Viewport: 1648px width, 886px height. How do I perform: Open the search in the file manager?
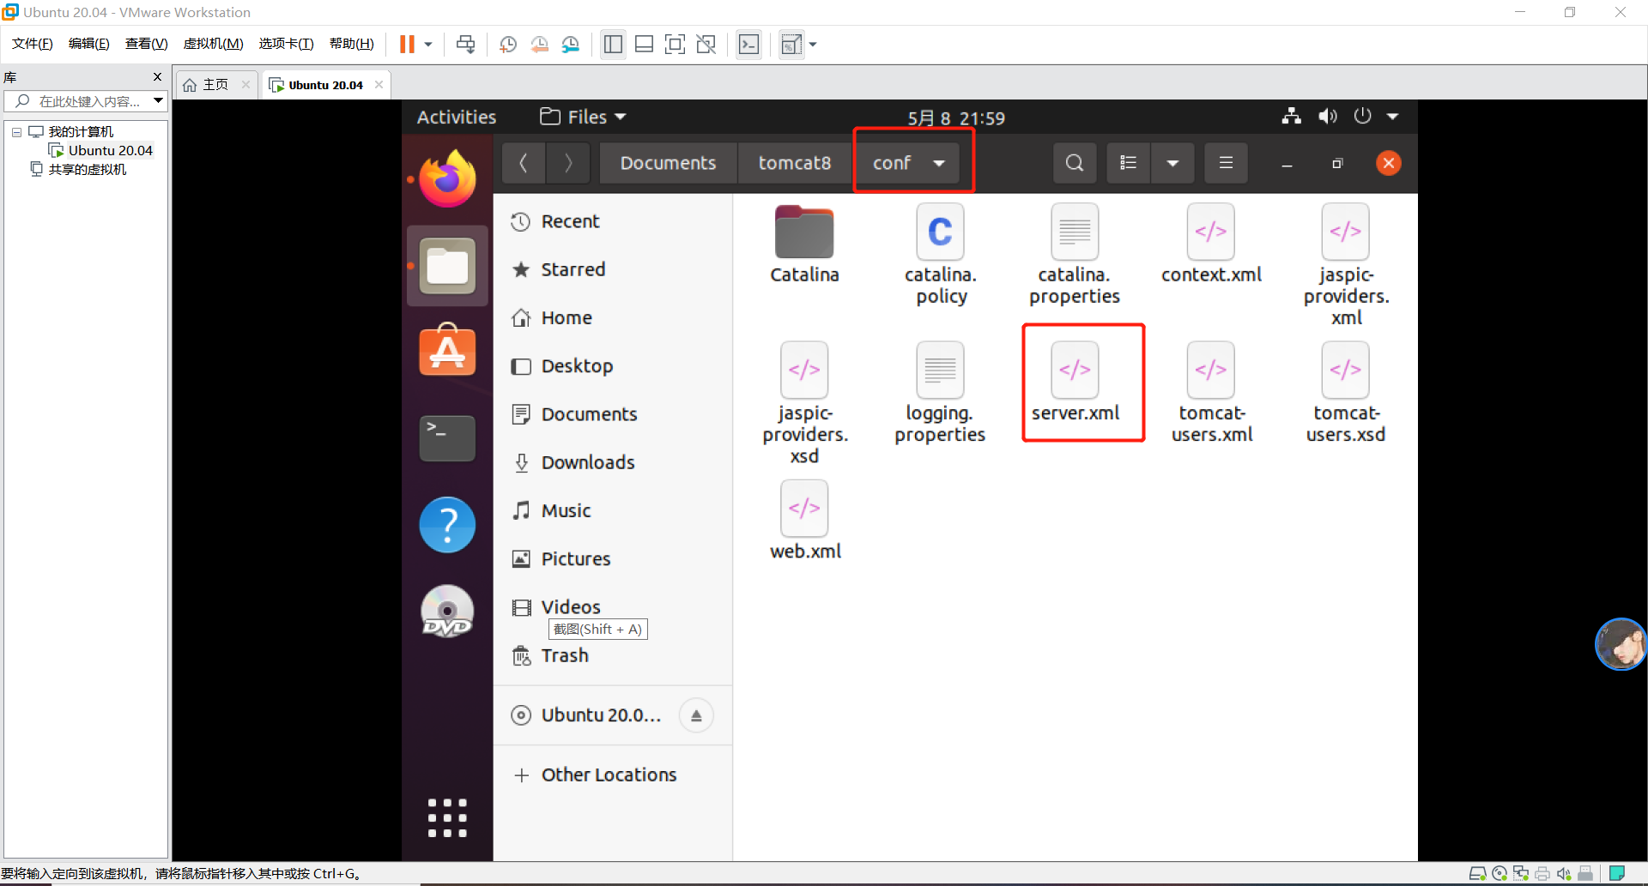click(1075, 162)
